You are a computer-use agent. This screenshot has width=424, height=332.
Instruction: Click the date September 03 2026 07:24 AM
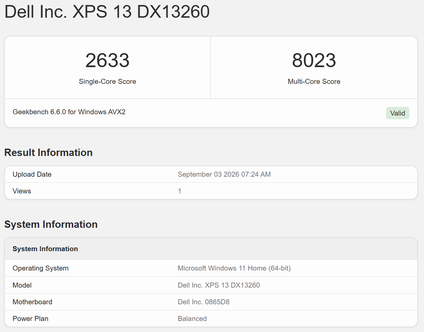click(x=224, y=174)
